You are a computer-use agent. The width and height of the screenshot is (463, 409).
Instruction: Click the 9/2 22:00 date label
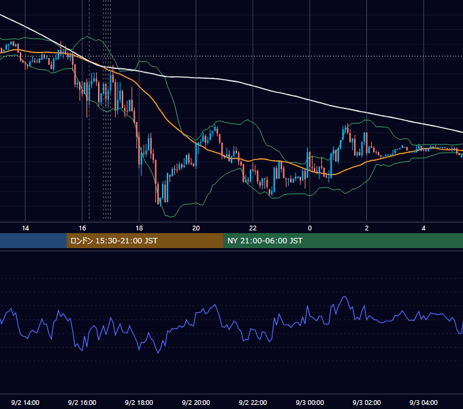tap(253, 403)
